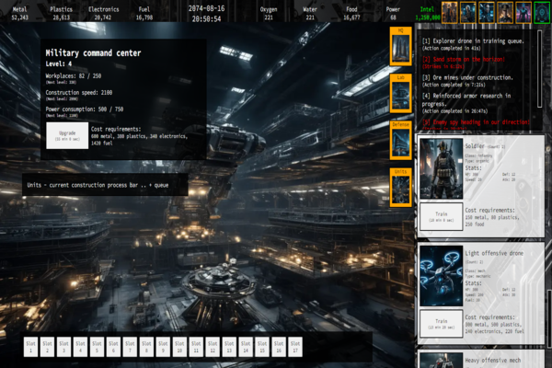Train a Soldier unit
The image size is (552, 368).
pyautogui.click(x=441, y=217)
